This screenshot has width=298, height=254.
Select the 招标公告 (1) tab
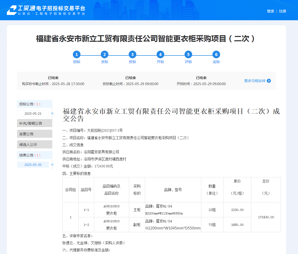pyautogui.click(x=35, y=104)
